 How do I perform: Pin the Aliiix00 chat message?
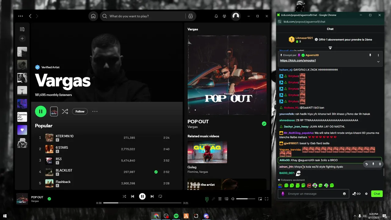373,164
